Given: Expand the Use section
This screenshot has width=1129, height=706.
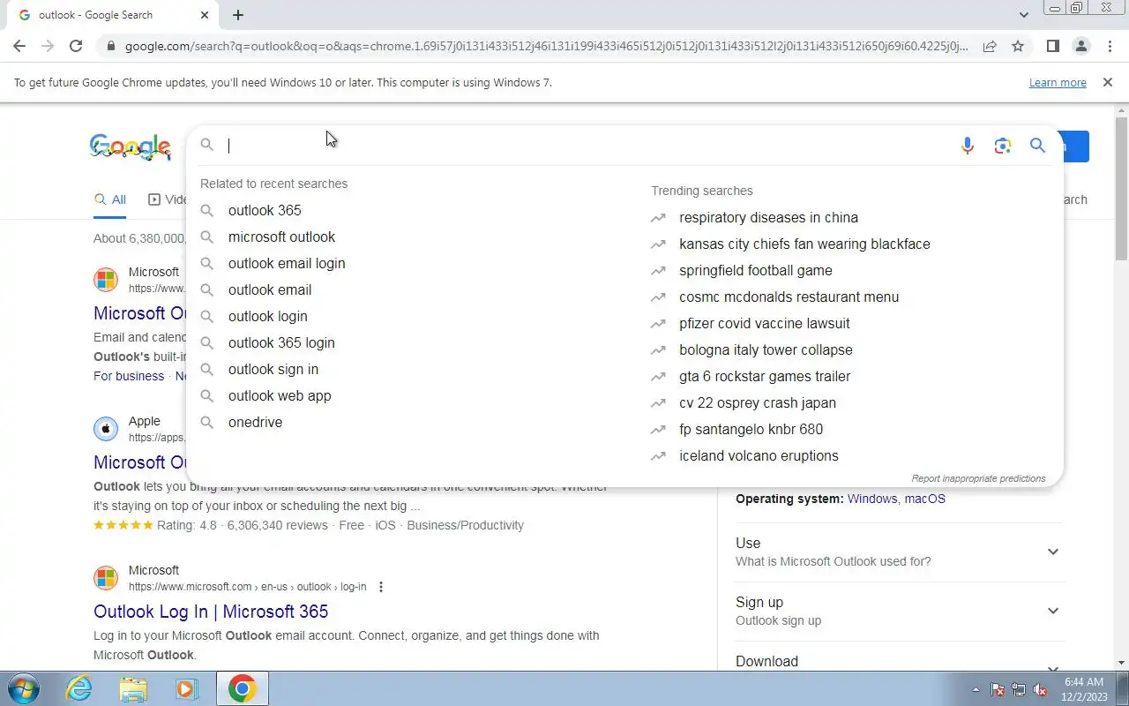Looking at the screenshot, I should pos(1052,552).
